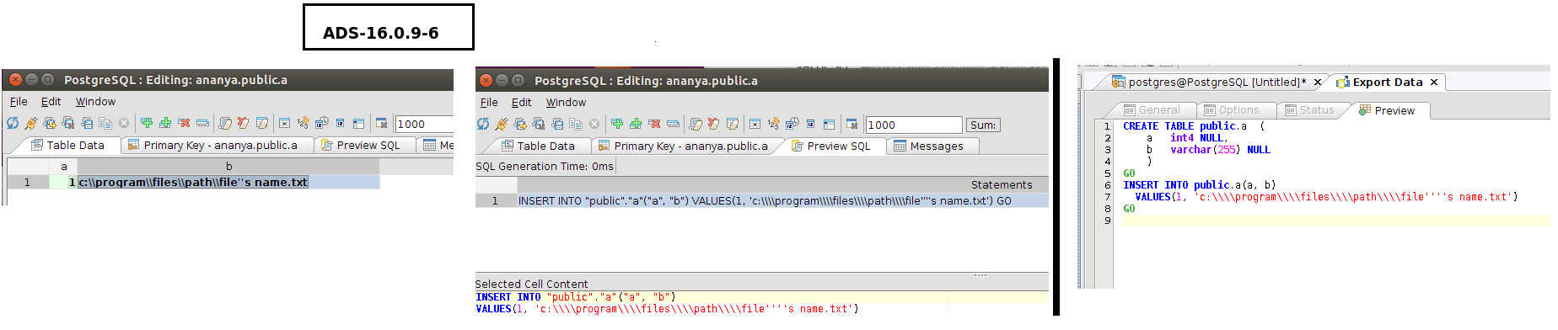
Task: Open File menu in the Table Data window
Action: coord(19,101)
